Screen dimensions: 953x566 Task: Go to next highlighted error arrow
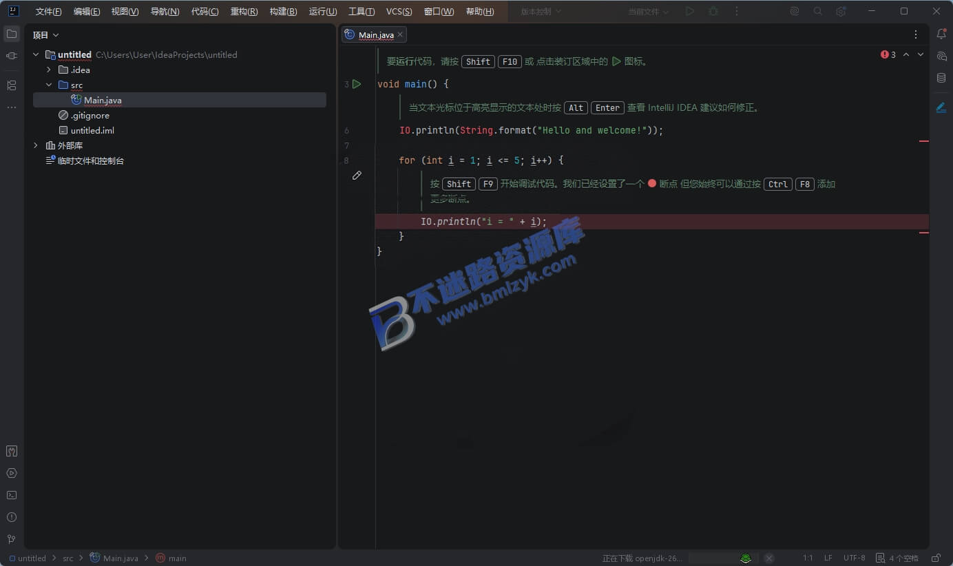[x=921, y=54]
